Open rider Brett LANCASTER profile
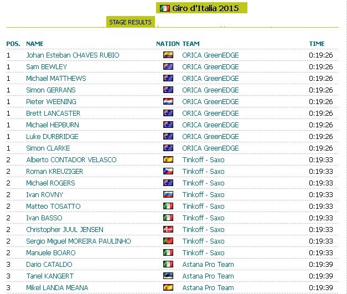Screen dimensions: 347x294 (x=53, y=113)
